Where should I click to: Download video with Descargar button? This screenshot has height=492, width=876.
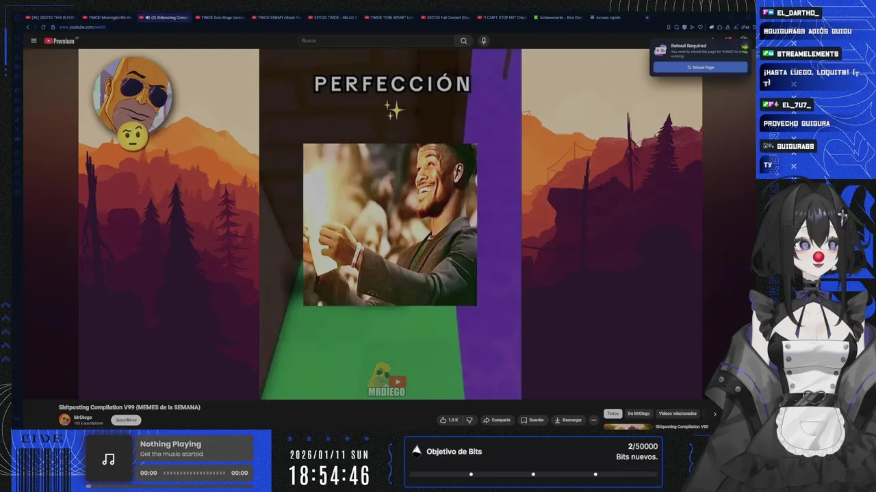568,420
